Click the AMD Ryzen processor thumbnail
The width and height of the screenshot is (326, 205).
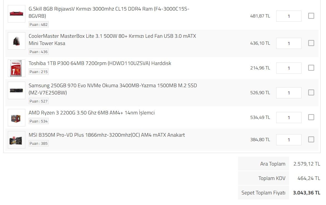[x=16, y=118]
